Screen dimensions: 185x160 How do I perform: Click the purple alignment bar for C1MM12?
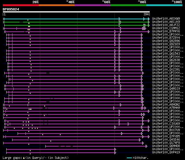(74, 28)
